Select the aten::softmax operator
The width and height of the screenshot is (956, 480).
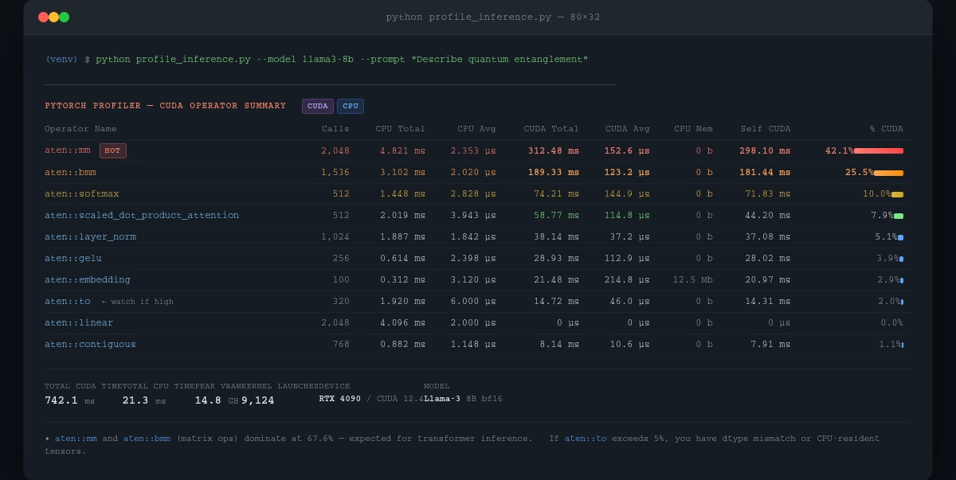pyautogui.click(x=80, y=193)
